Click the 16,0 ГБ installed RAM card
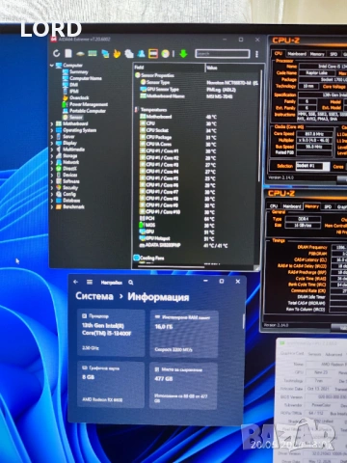The image size is (347, 463). coord(184,334)
